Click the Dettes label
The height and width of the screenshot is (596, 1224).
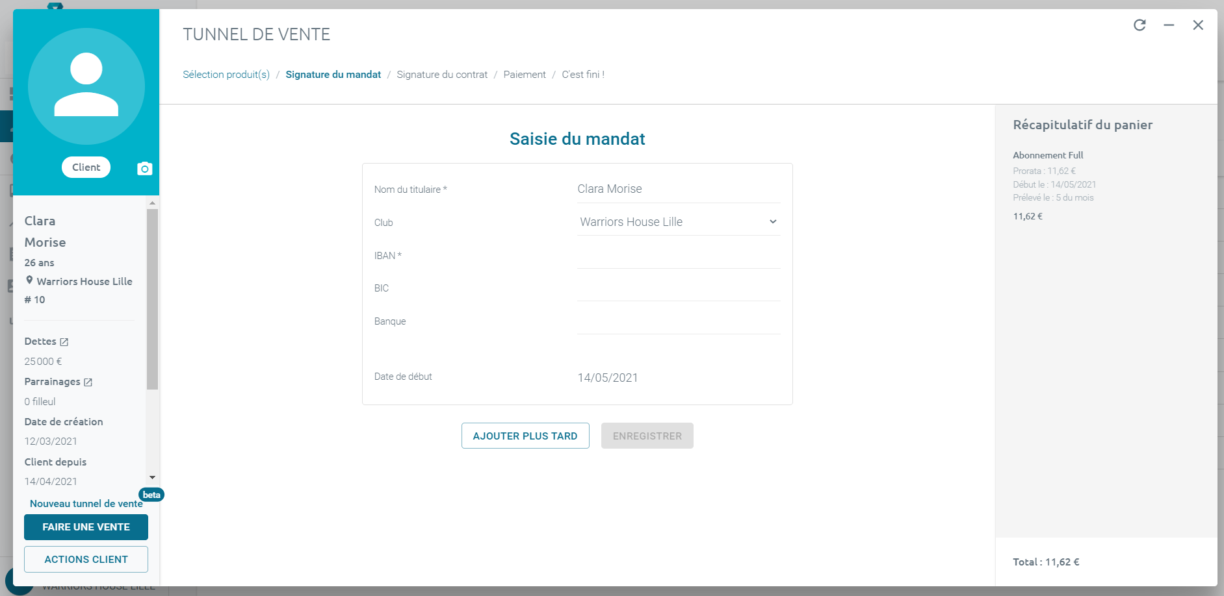click(40, 341)
